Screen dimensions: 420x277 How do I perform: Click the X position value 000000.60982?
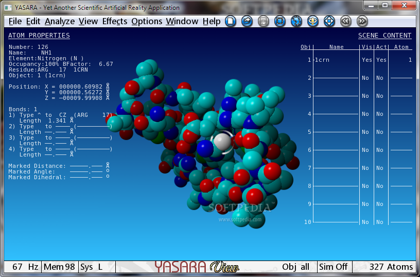81,86
